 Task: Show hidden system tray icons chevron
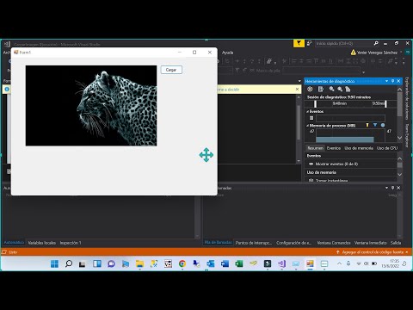click(x=339, y=263)
